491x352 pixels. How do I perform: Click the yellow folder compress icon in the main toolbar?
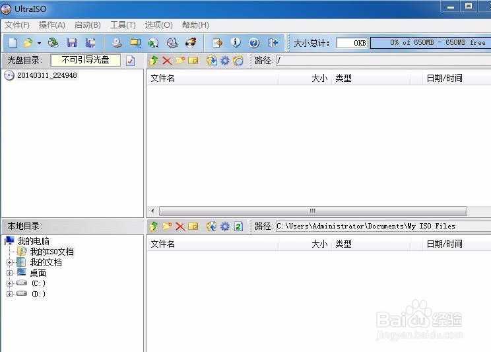(x=135, y=43)
